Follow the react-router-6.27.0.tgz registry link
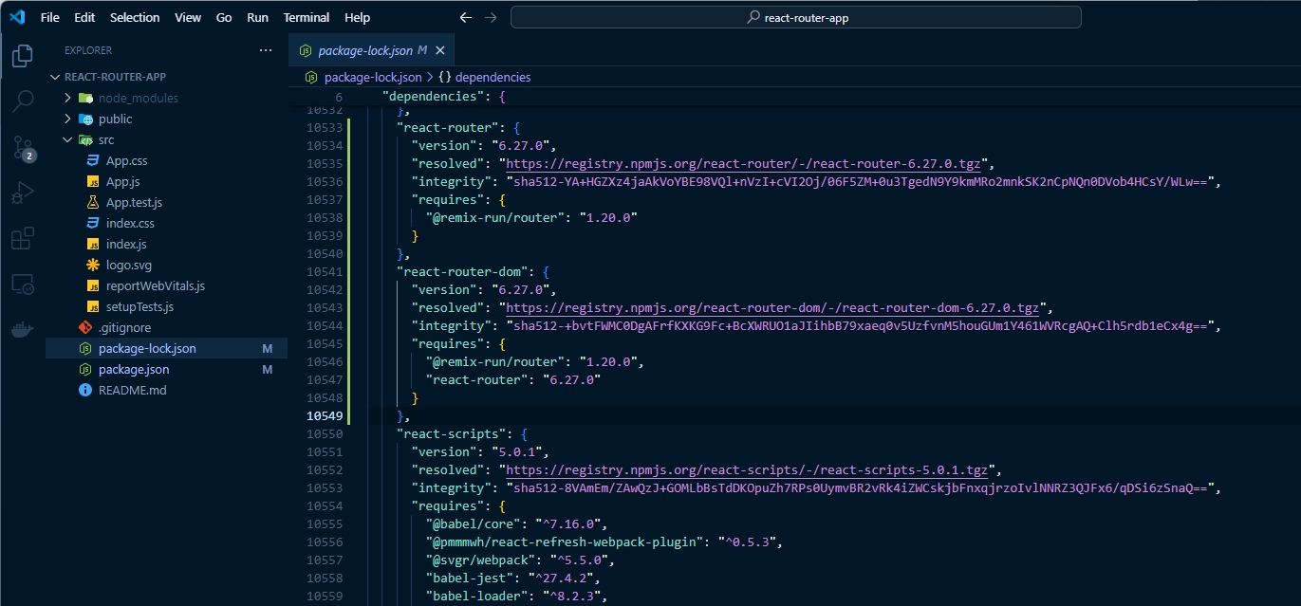 coord(743,163)
